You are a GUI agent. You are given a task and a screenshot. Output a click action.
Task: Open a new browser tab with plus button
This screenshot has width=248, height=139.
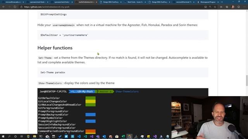(222, 2)
